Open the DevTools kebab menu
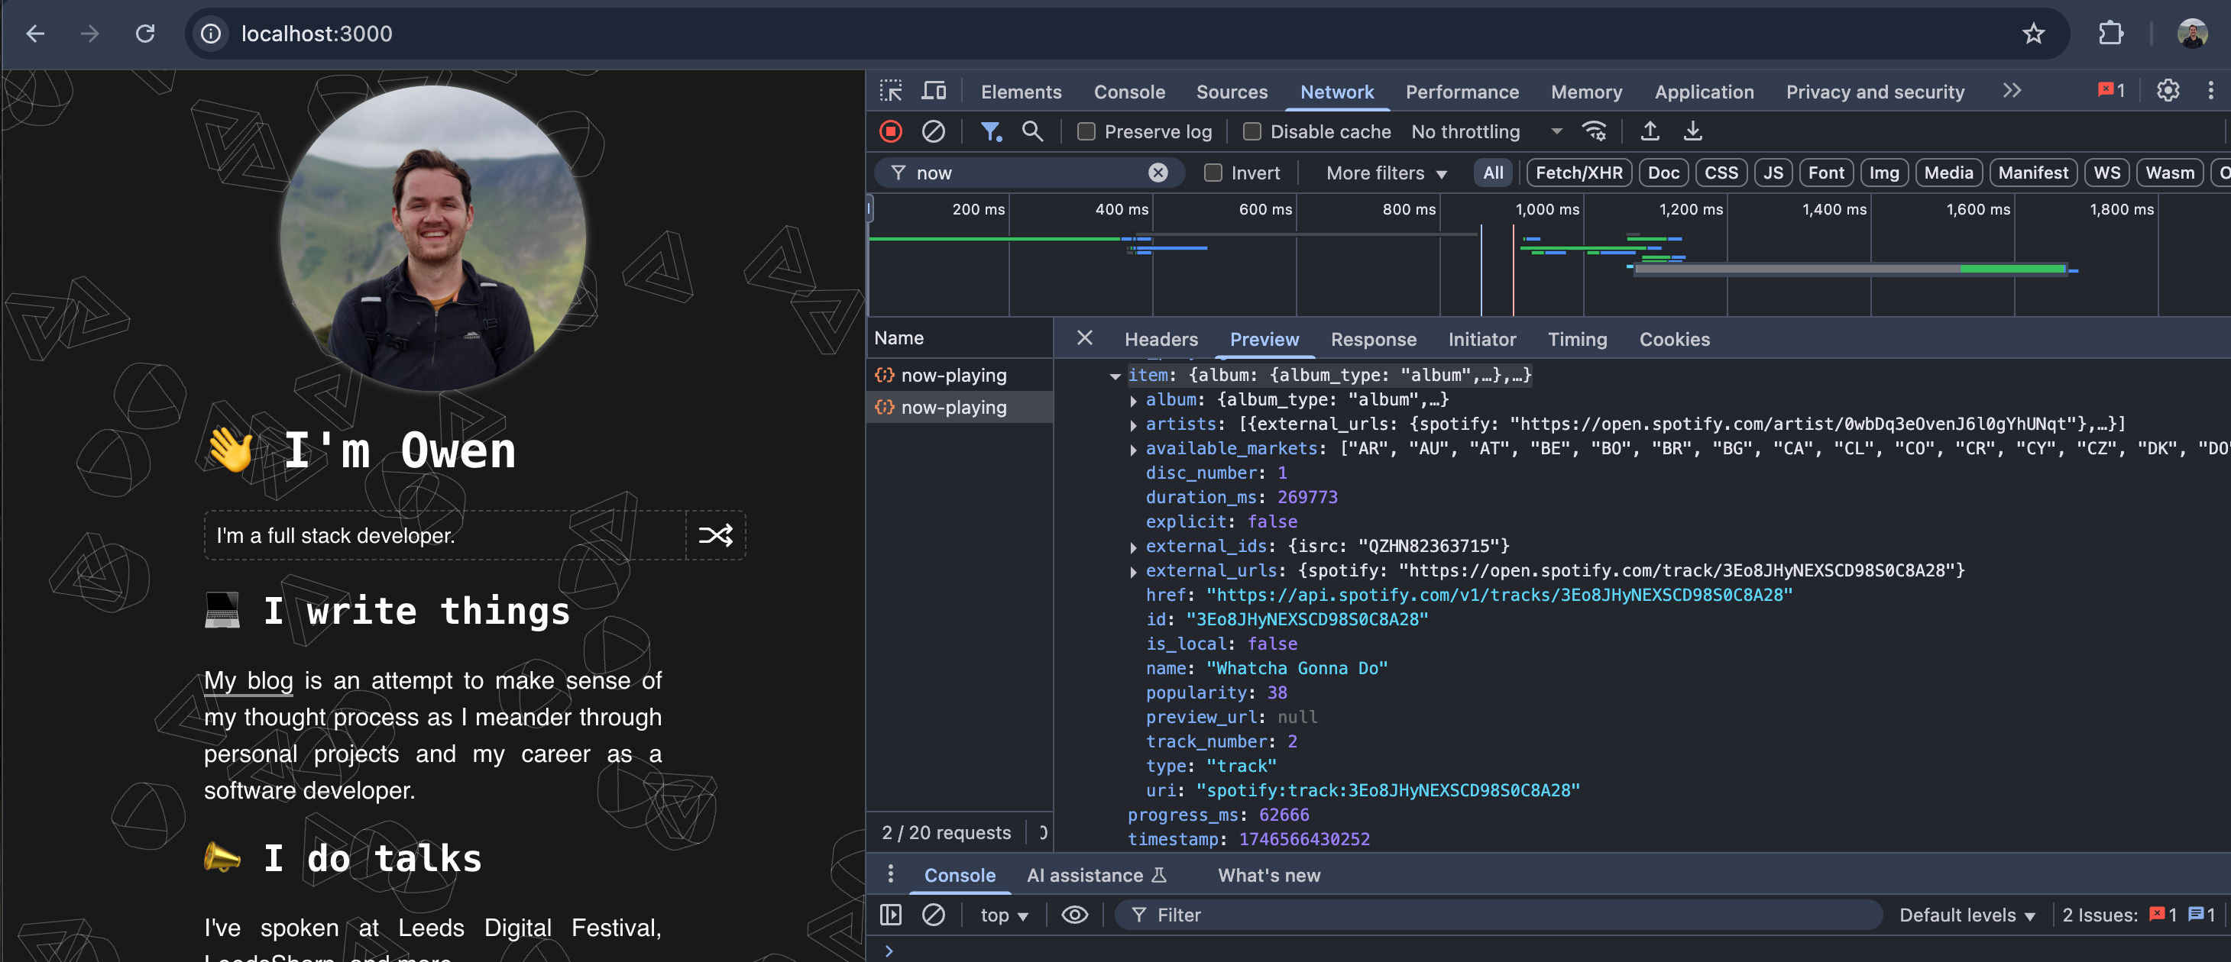 point(2210,91)
